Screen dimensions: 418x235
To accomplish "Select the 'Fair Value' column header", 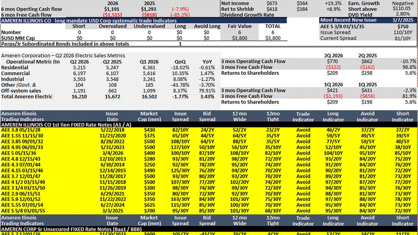I will (x=239, y=26).
